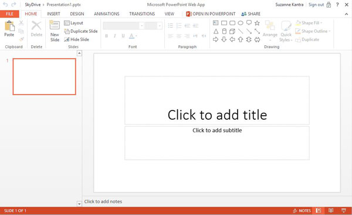Image resolution: width=352 pixels, height=215 pixels.
Task: Click the Cut scissors icon
Action: pyautogui.click(x=21, y=23)
